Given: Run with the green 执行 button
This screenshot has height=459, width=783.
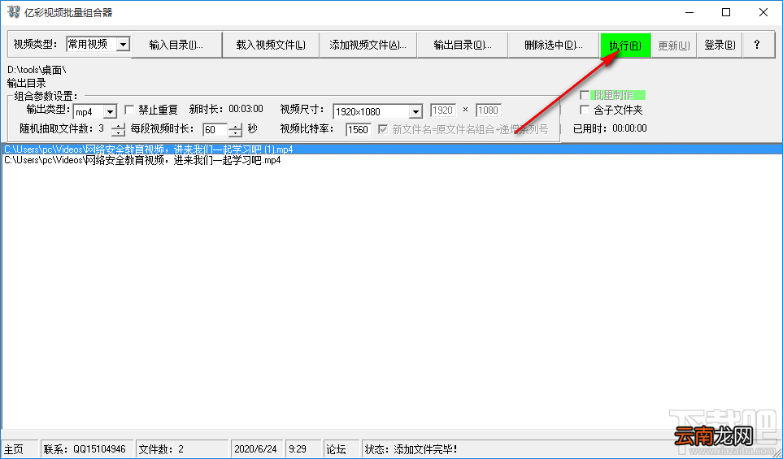Looking at the screenshot, I should tap(625, 45).
